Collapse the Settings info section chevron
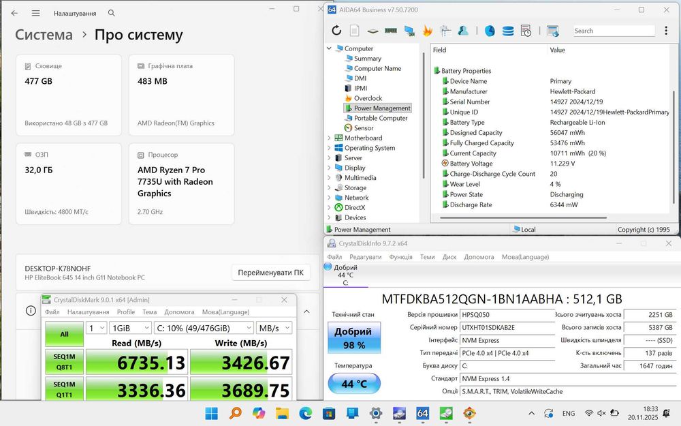Image resolution: width=681 pixels, height=426 pixels. click(x=306, y=311)
